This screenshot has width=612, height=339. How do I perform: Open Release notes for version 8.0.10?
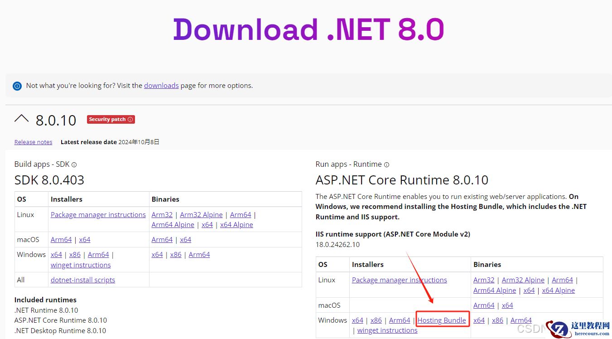pyautogui.click(x=33, y=142)
